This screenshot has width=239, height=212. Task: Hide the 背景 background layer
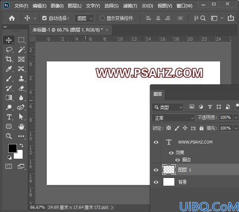pos(156,182)
